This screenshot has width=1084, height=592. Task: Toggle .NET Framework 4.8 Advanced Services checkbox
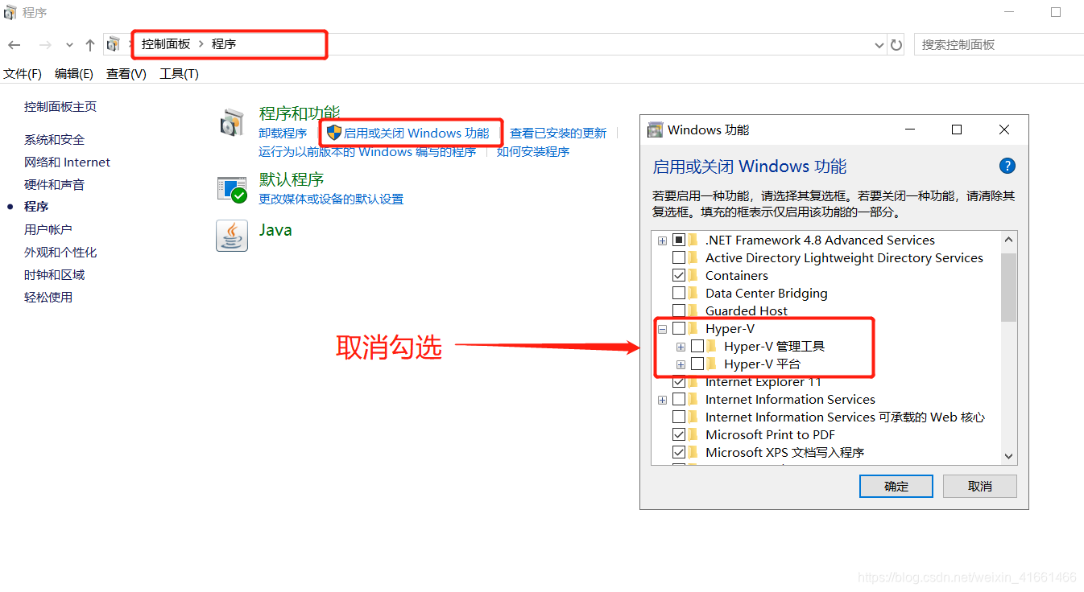679,240
